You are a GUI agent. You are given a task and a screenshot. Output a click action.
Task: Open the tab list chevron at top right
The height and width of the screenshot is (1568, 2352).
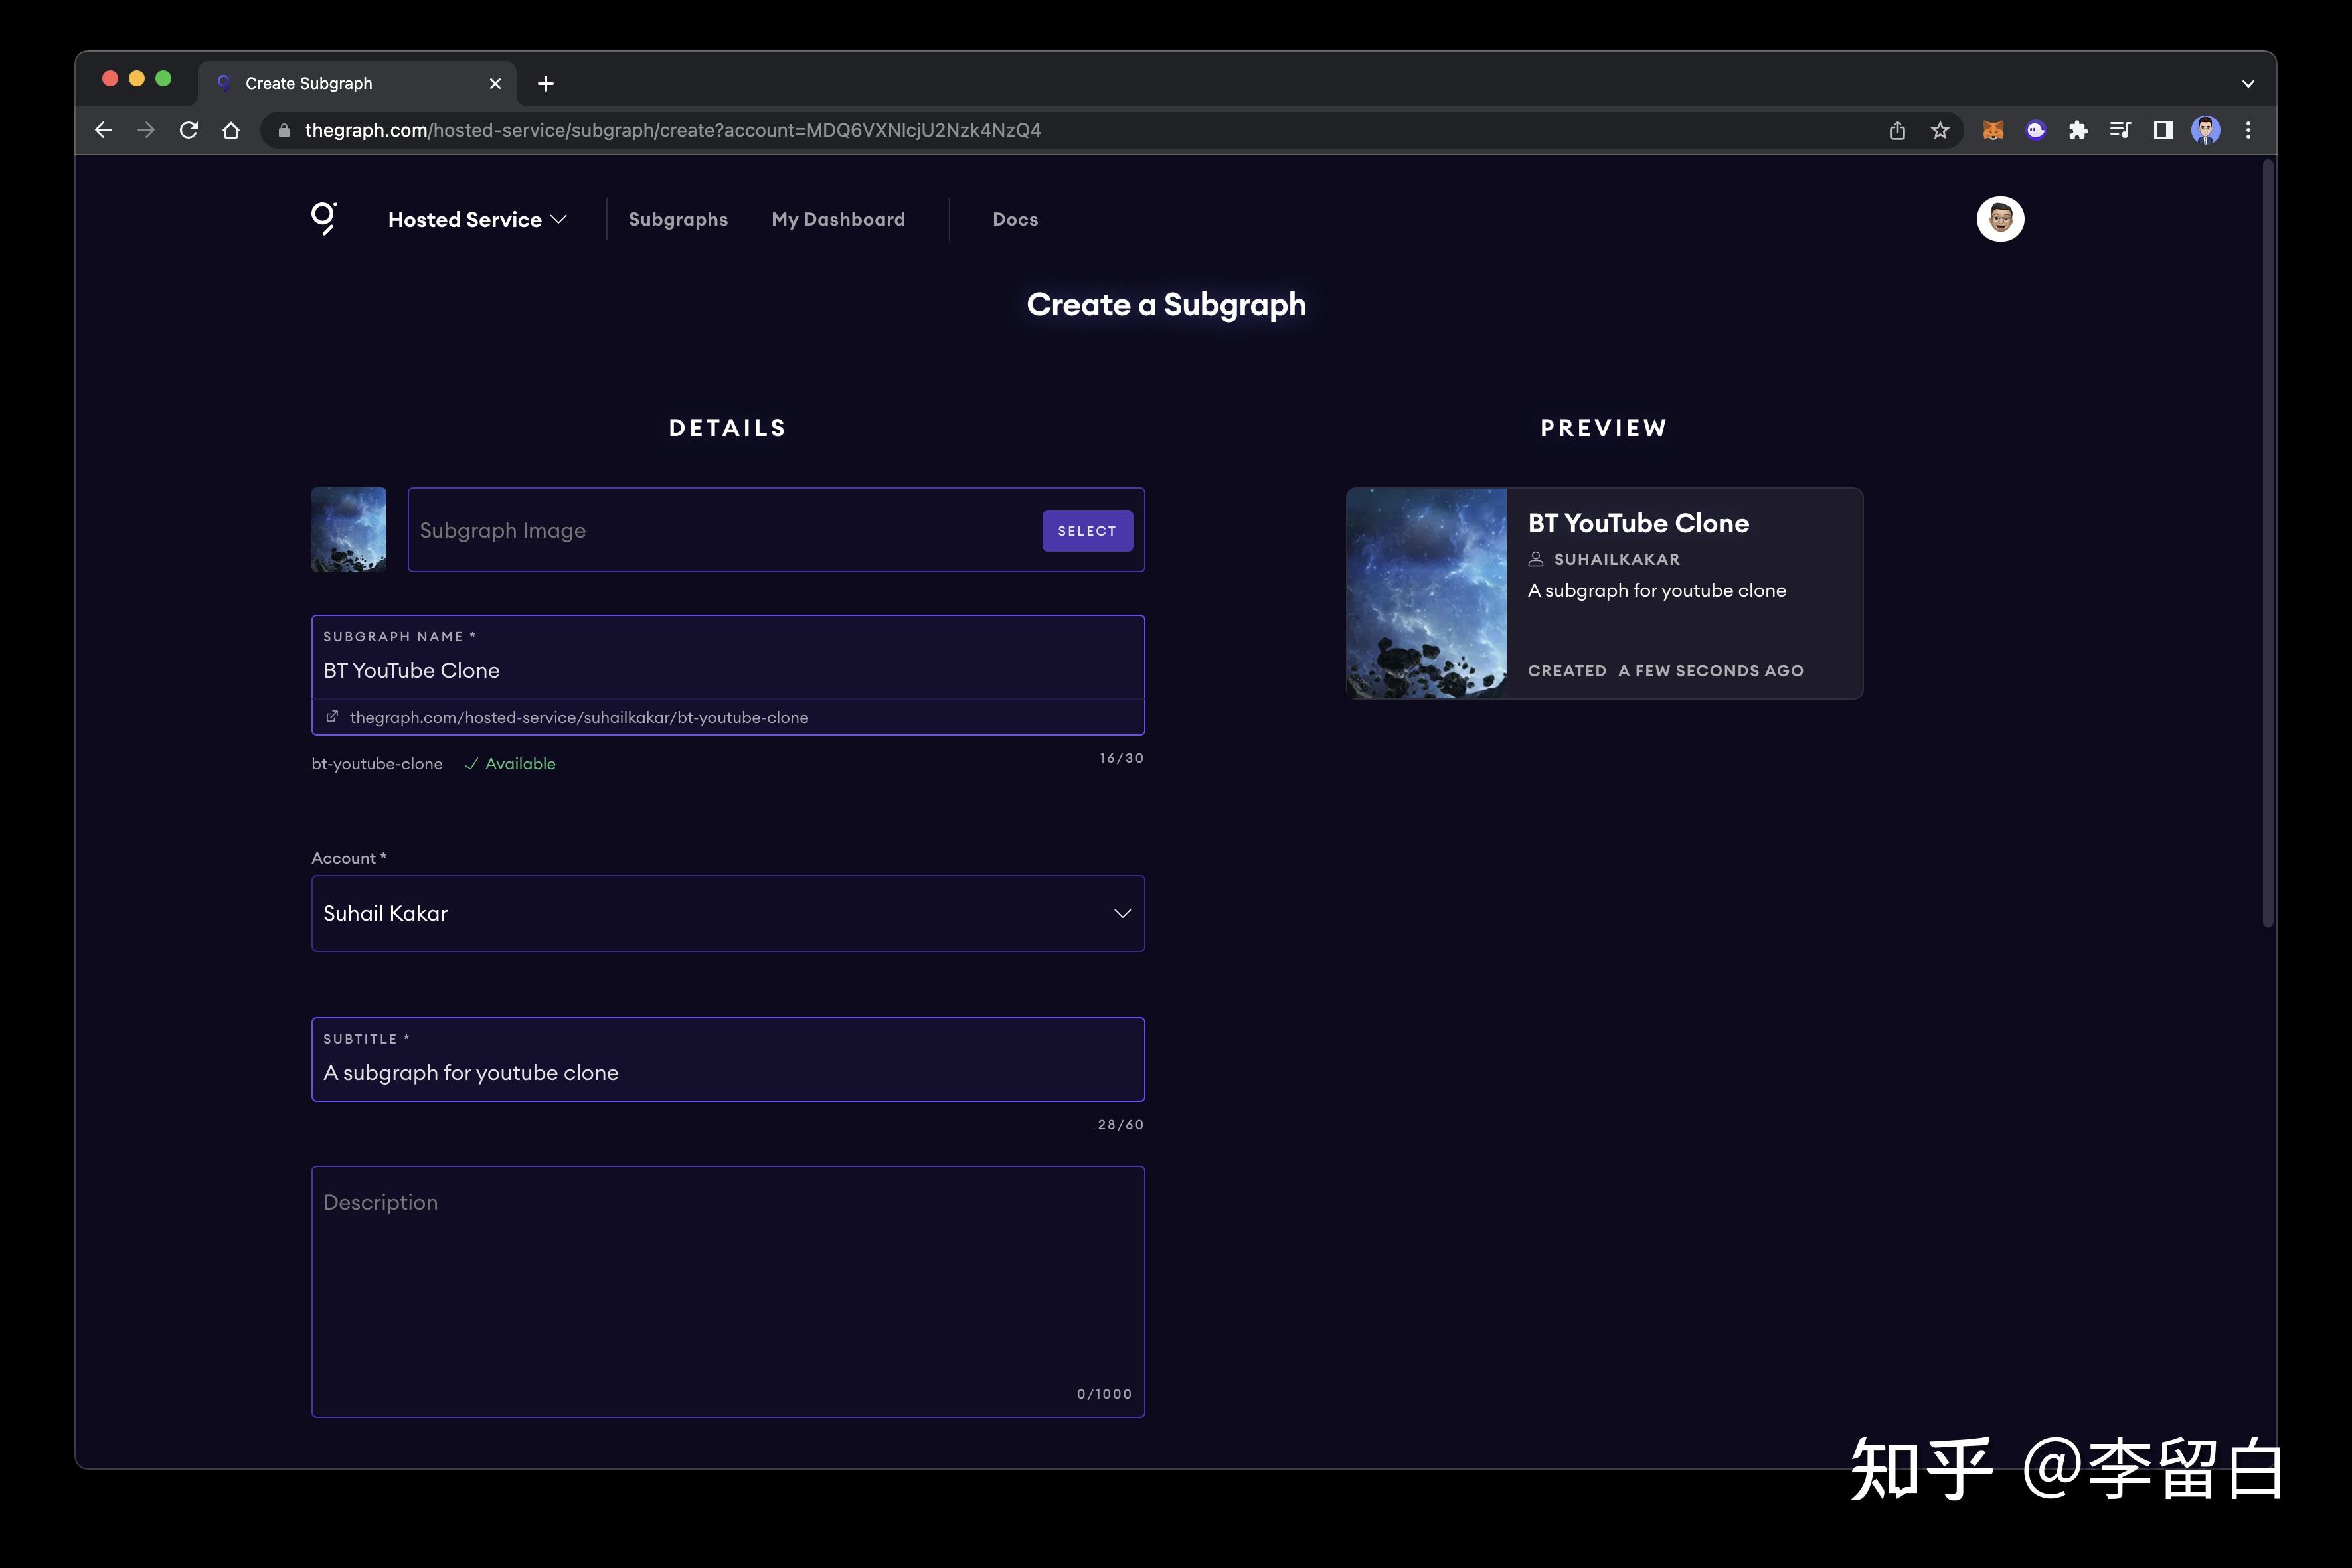point(2247,83)
